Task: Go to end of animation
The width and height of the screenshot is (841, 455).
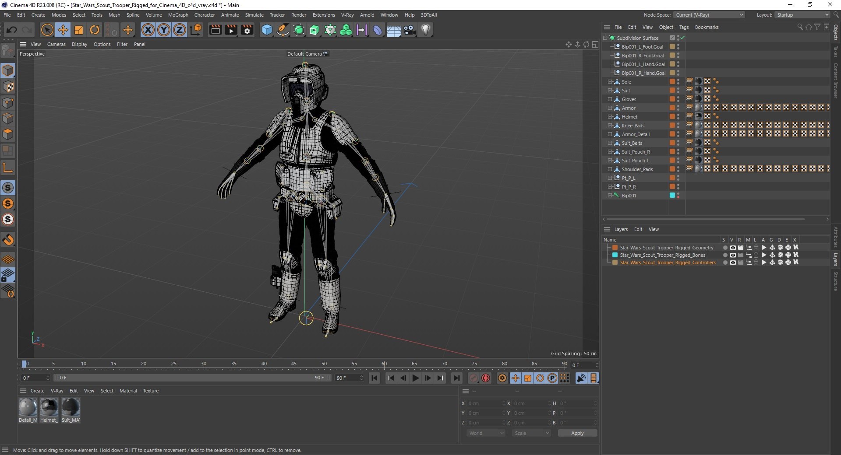Action: pos(456,378)
